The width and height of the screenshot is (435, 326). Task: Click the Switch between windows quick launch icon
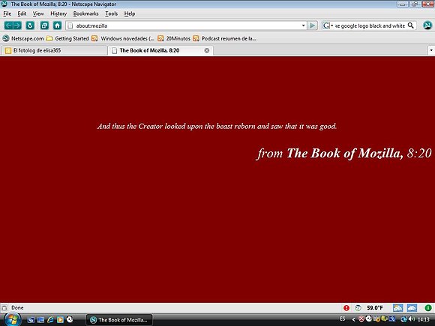point(40,319)
